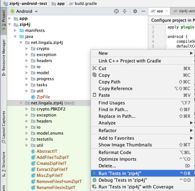
Task: Choose Delete... from context menu
Action: click(143, 166)
